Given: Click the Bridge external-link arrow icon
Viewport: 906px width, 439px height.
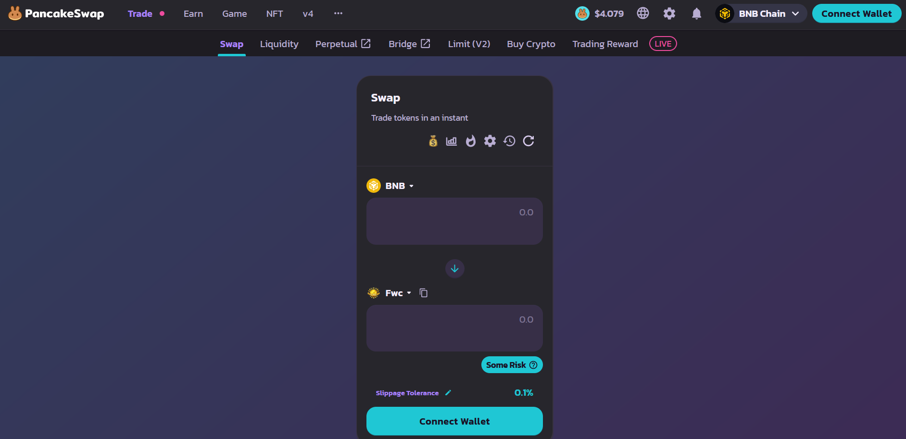Looking at the screenshot, I should pos(426,44).
